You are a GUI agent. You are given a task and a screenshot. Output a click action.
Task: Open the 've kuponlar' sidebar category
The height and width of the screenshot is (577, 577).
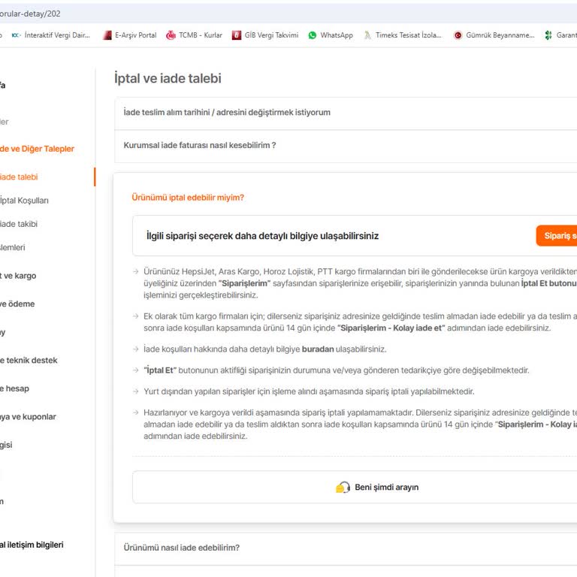(28, 417)
